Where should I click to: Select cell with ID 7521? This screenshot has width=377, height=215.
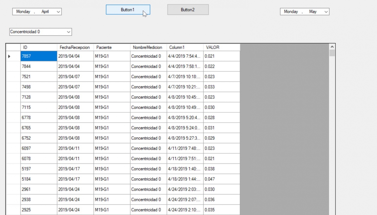click(x=39, y=77)
